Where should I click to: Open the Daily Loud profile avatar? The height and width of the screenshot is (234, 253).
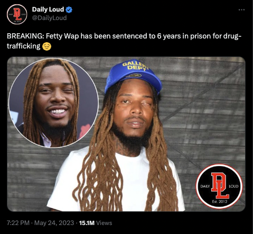tap(17, 14)
